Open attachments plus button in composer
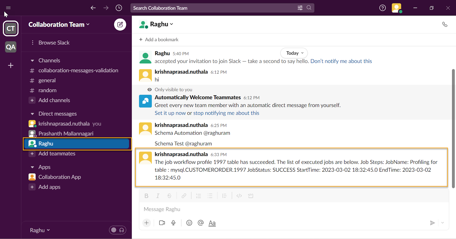The height and width of the screenshot is (239, 456). pos(146,223)
